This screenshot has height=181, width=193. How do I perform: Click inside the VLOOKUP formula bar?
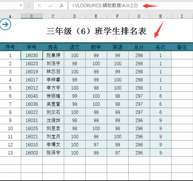click(x=131, y=6)
